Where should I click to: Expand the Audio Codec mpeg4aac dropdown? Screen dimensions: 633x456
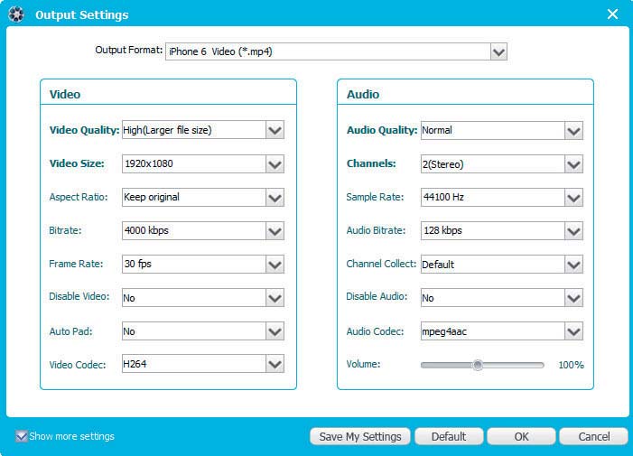pos(573,331)
